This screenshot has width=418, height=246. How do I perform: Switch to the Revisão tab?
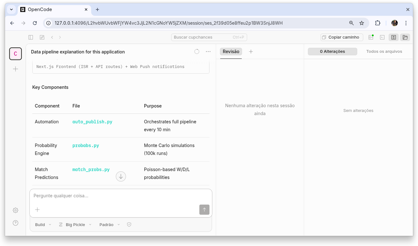tap(231, 52)
